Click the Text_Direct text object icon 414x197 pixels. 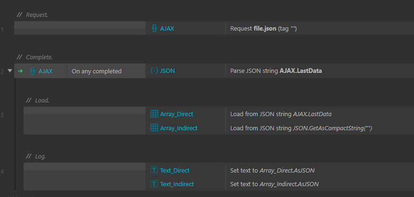coord(154,170)
